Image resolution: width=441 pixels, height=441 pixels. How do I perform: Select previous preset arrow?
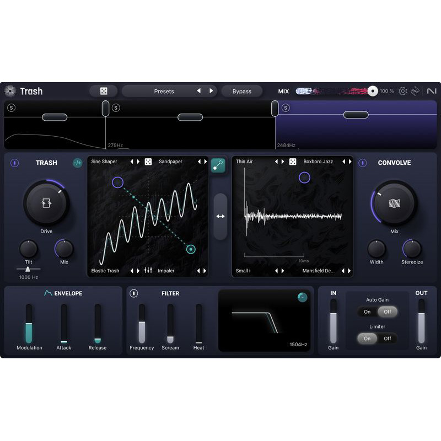pos(199,90)
